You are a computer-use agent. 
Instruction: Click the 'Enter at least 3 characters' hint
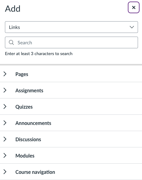[39, 54]
